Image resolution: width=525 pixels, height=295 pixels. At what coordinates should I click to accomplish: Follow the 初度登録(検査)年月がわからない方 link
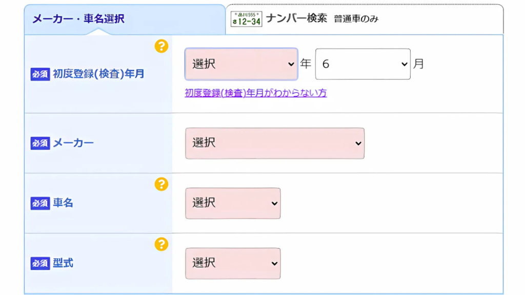point(256,93)
